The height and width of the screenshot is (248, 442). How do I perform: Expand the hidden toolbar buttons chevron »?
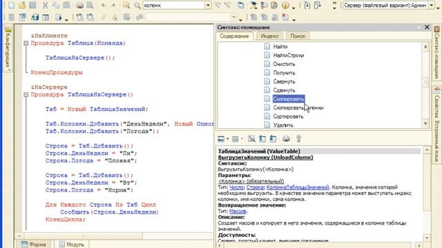click(334, 3)
